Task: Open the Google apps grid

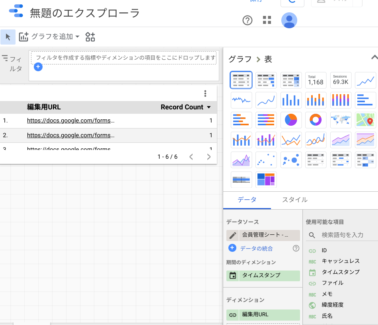Action: pos(267,20)
